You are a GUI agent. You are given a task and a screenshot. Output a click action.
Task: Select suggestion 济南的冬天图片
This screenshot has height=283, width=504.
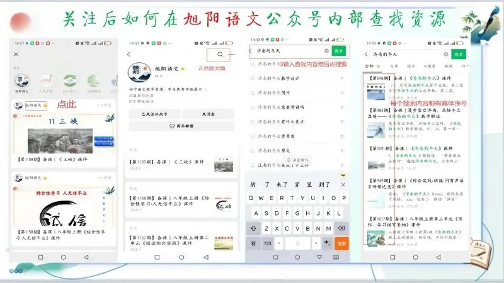point(273,92)
